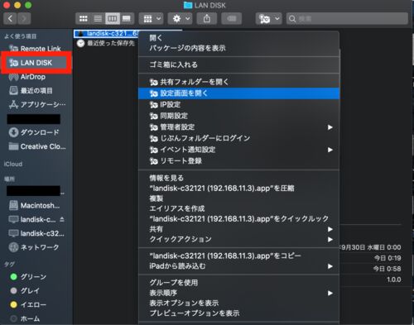The image size is (414, 325).
Task: Click the LAN DISK folder icon in title bar
Action: coord(188,5)
